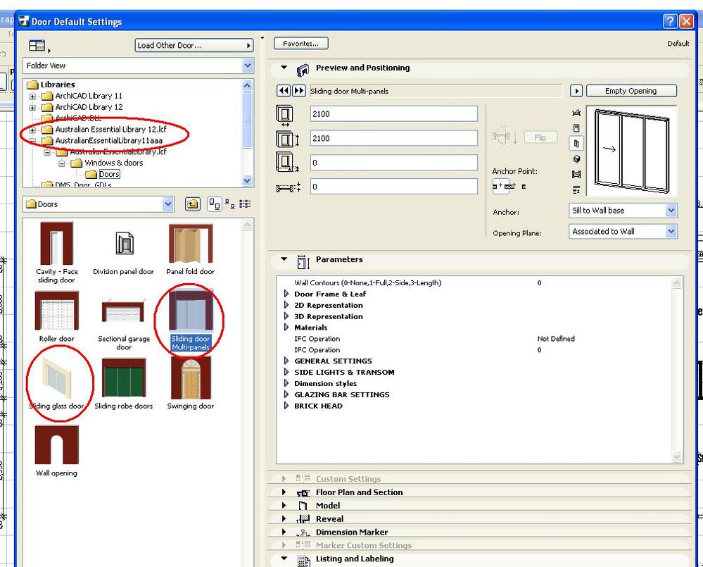Click parameters list scrollbar up arrow
Viewport: 703px width, 567px height.
(676, 283)
